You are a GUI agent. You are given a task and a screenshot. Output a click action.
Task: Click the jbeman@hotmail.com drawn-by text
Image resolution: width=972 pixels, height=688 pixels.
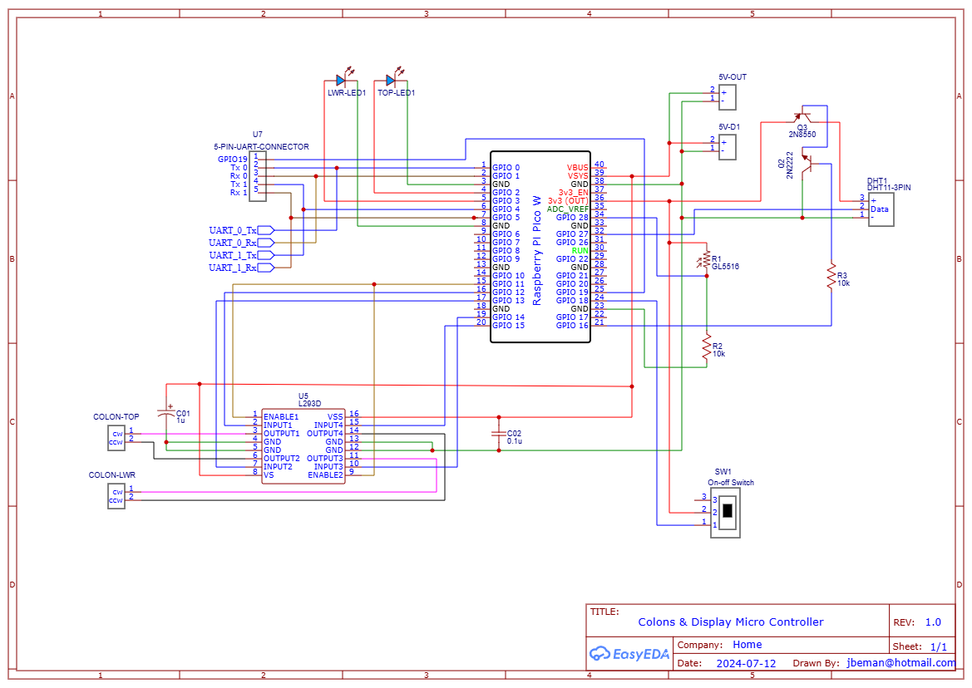click(901, 662)
